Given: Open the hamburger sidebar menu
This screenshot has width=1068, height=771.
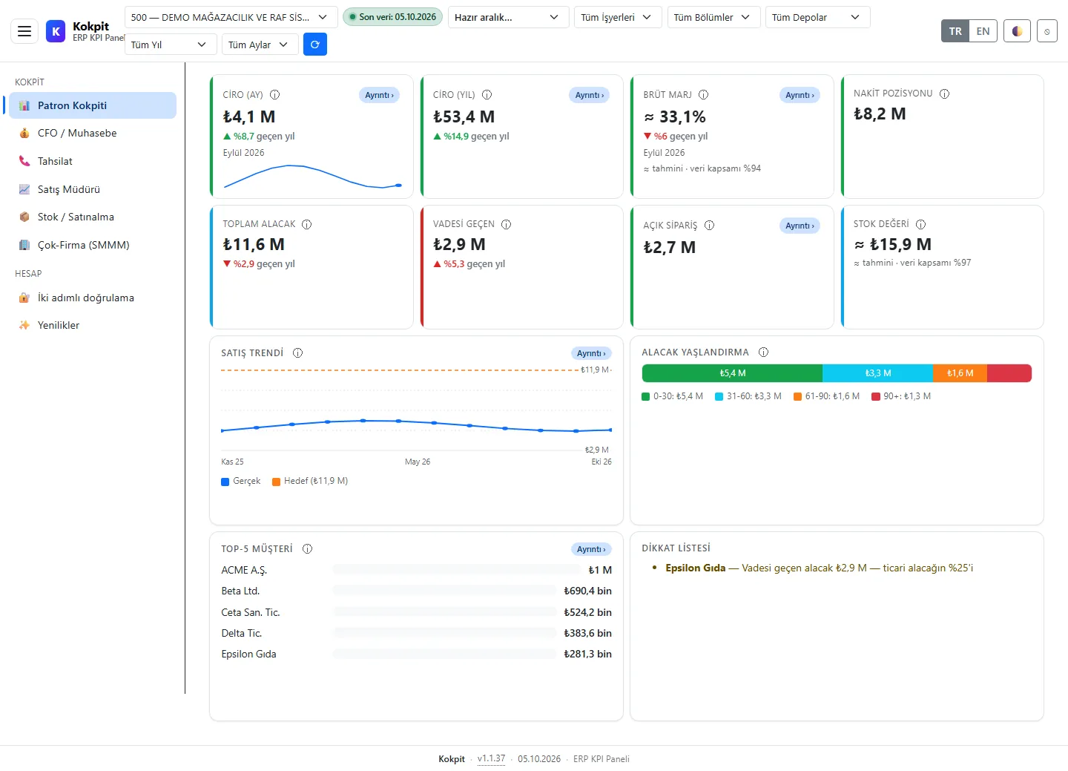Looking at the screenshot, I should (24, 31).
